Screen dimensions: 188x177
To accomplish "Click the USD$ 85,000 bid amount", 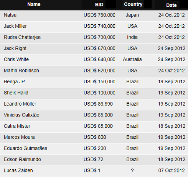I will [x=98, y=115].
